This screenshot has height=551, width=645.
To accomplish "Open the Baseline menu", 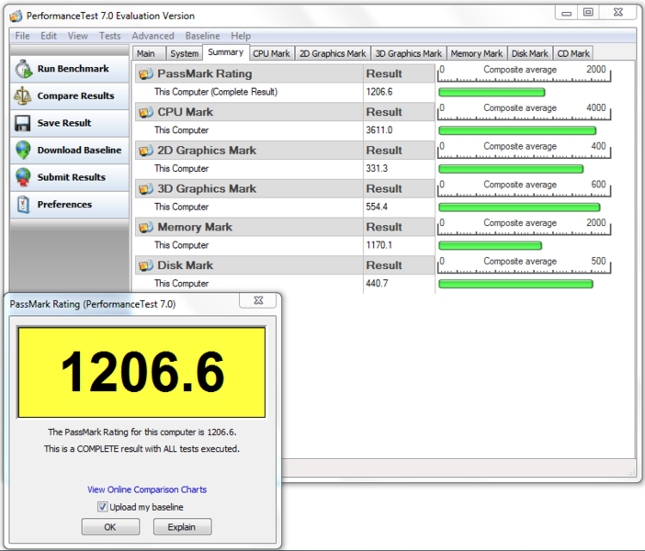I will (x=202, y=36).
